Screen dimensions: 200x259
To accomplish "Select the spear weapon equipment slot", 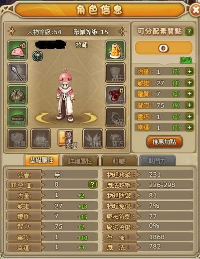I will pyautogui.click(x=17, y=73).
